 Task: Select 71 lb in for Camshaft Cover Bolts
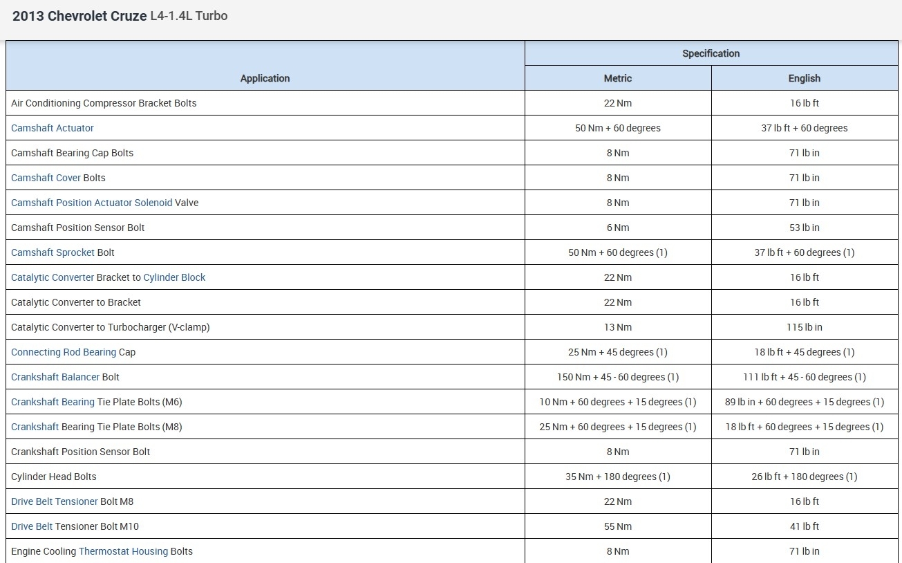pos(805,178)
